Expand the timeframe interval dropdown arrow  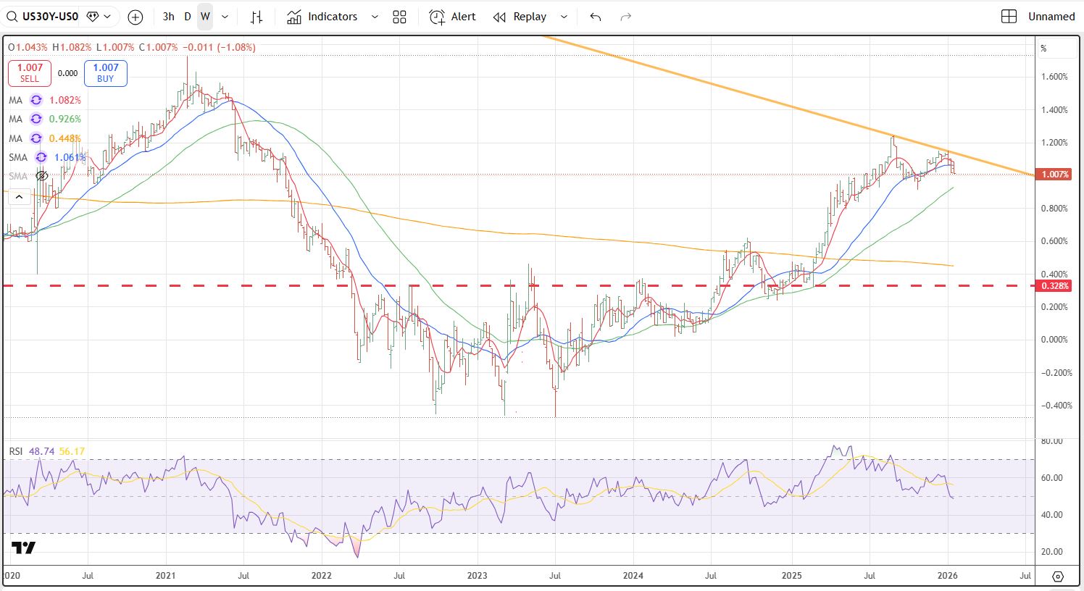click(x=225, y=17)
